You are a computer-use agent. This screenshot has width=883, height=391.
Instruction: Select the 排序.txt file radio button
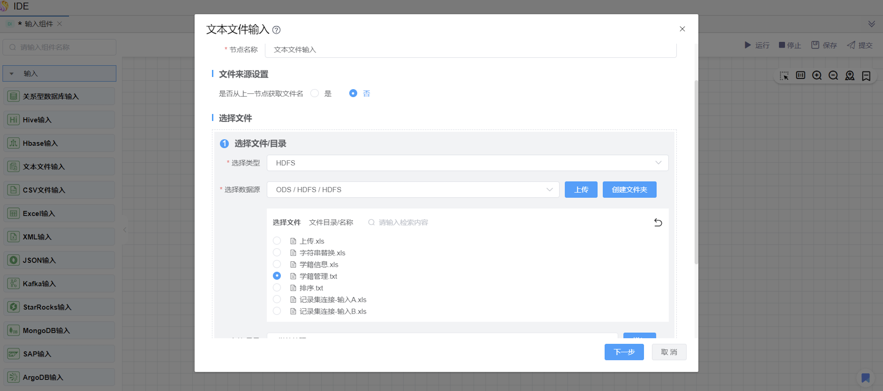[277, 288]
